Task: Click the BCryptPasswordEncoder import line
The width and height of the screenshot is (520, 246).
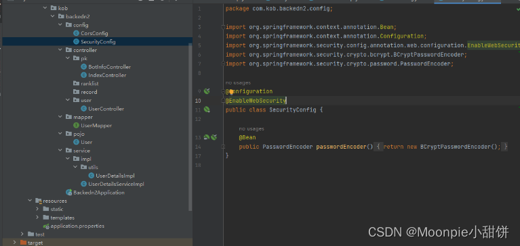Action: coord(346,55)
